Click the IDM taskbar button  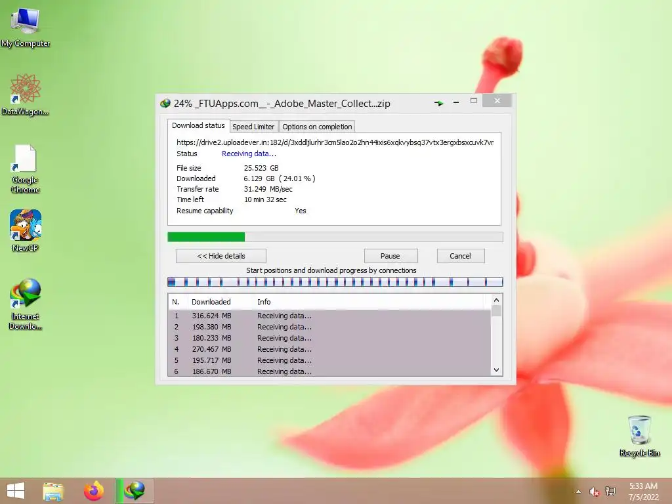click(x=135, y=491)
